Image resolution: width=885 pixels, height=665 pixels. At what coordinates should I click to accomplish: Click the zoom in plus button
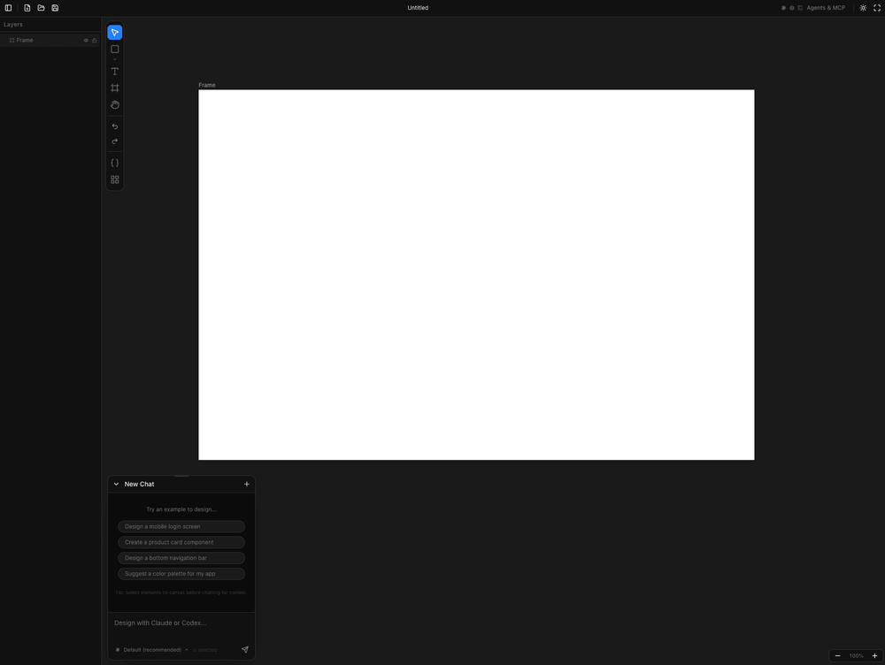[x=875, y=655]
